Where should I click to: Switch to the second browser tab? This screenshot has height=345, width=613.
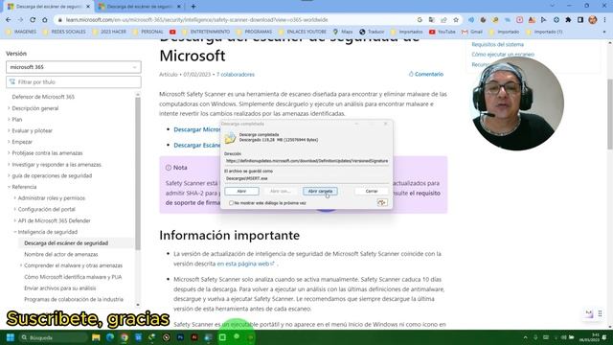tap(140, 7)
